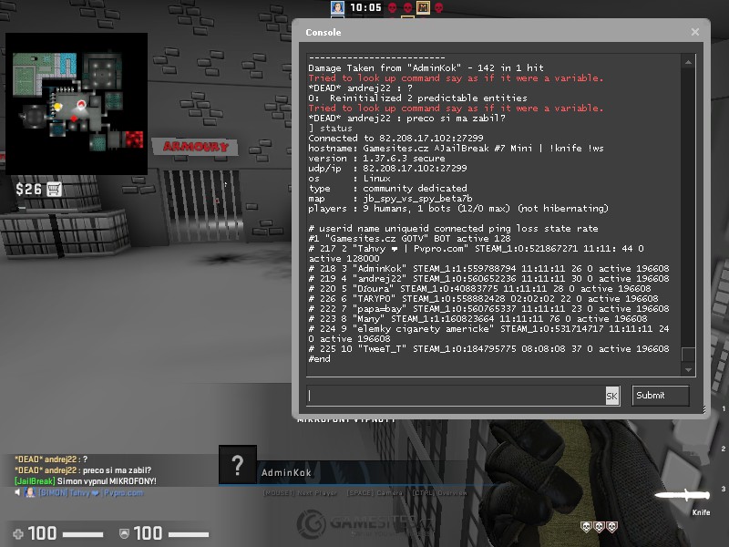Focus the console command input field
This screenshot has width=729, height=547.
[x=456, y=395]
